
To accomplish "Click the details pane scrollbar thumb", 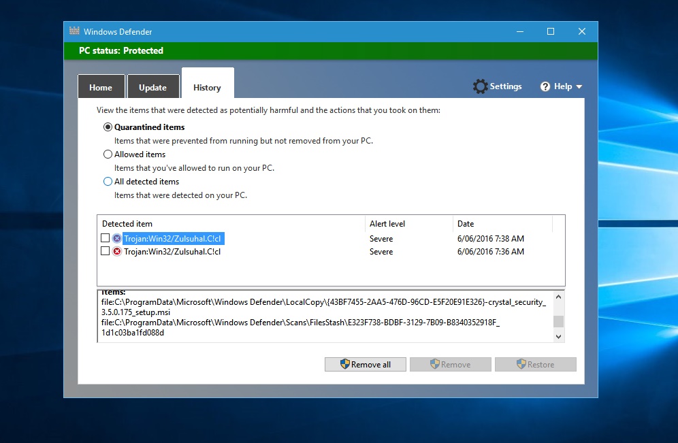I will pyautogui.click(x=558, y=321).
